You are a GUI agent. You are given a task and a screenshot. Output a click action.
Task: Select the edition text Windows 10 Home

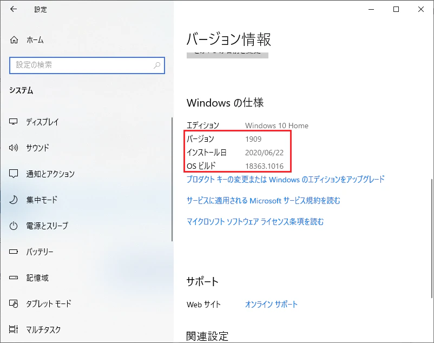coord(277,126)
